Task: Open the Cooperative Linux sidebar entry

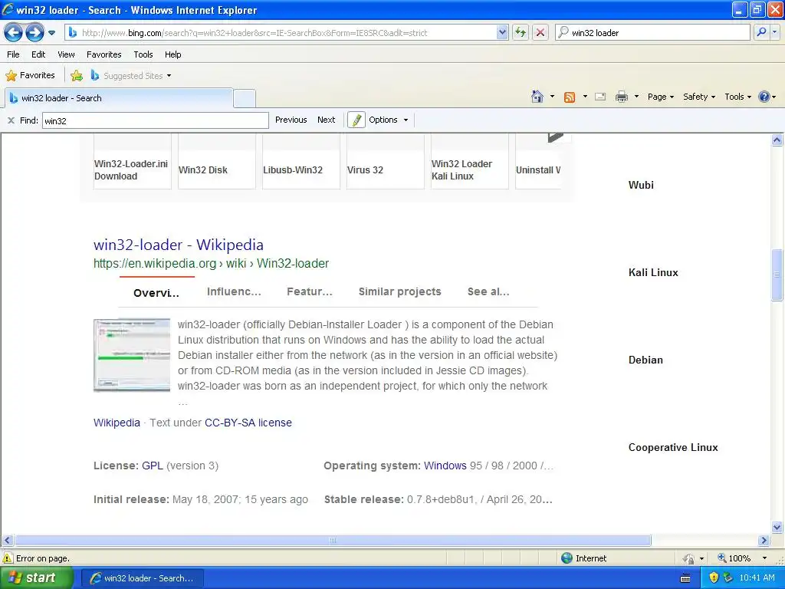Action: pyautogui.click(x=673, y=447)
